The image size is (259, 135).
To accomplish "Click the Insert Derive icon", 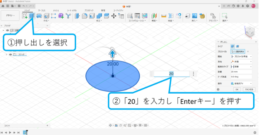I will tap(187, 16).
